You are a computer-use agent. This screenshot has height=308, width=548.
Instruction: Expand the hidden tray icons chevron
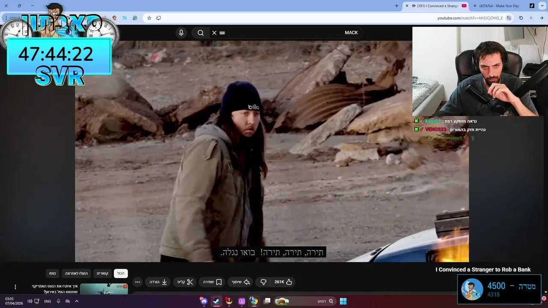77,301
